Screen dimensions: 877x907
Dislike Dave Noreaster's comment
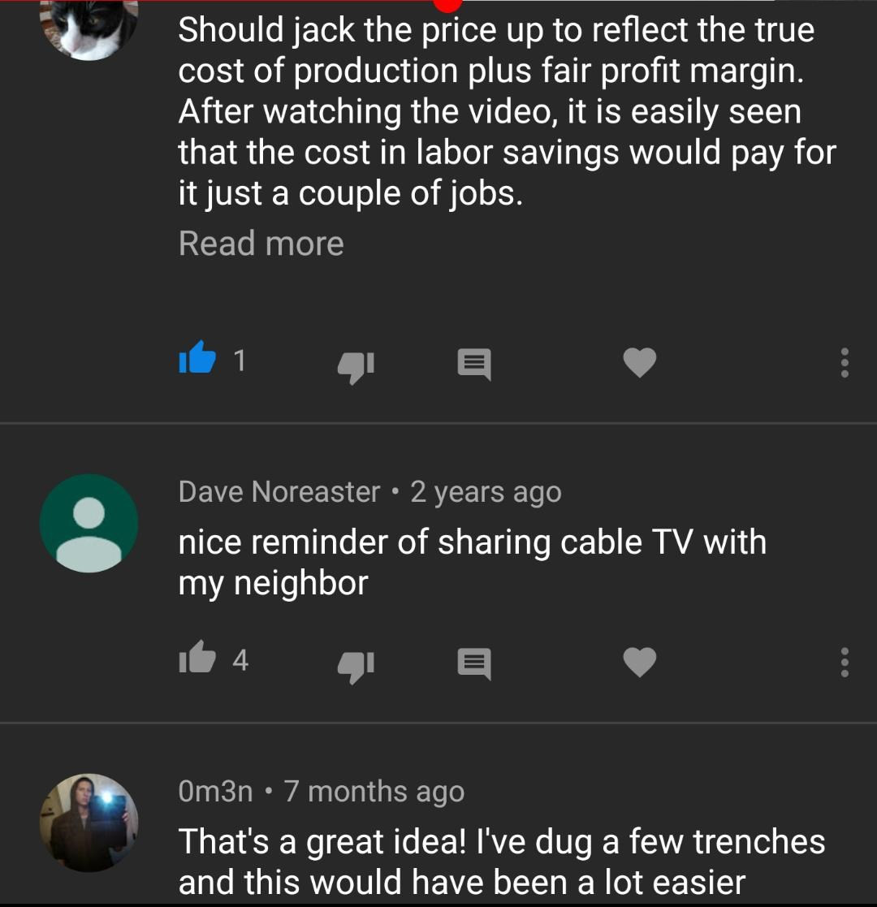coord(356,667)
